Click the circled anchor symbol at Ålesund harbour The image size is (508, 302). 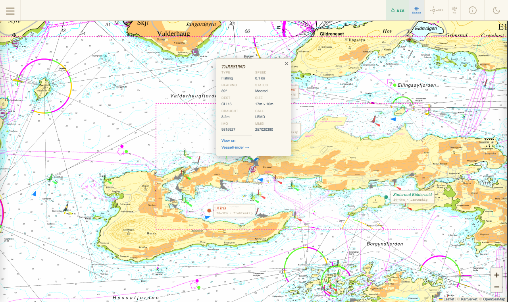tap(252, 170)
